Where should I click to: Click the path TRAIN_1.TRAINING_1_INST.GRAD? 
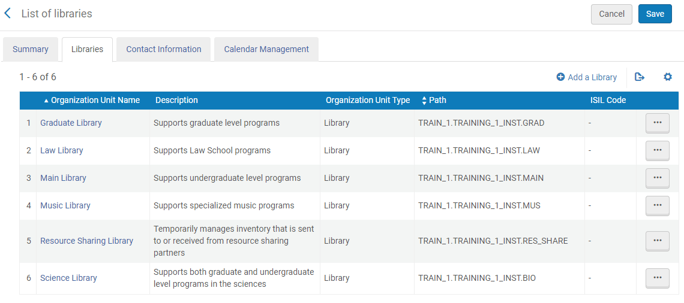coord(481,123)
